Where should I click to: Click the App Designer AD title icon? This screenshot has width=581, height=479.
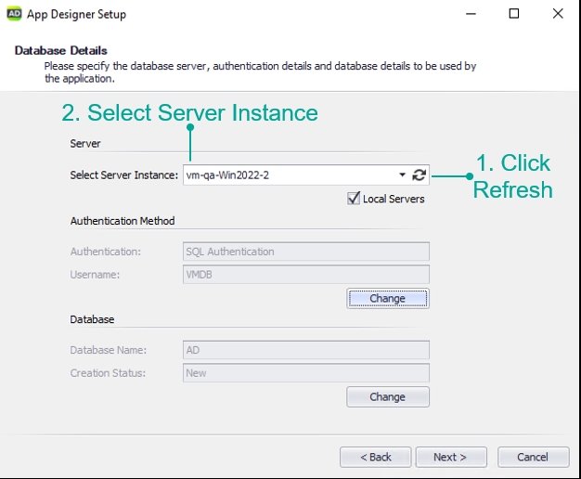coord(14,14)
